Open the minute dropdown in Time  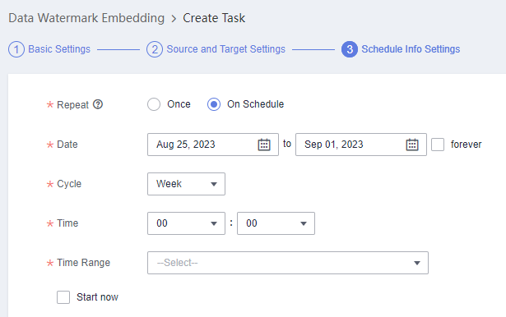(276, 223)
